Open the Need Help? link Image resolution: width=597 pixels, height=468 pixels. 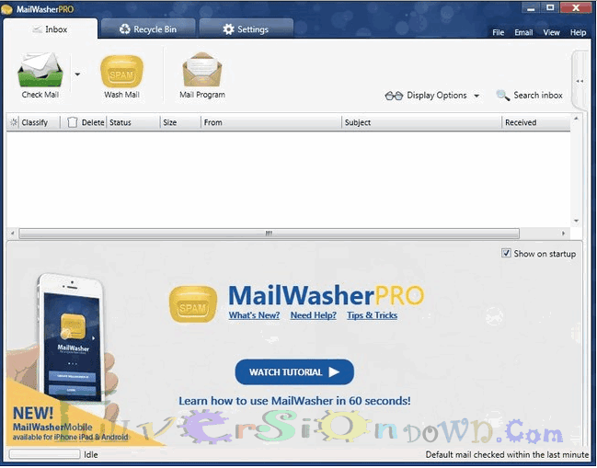click(314, 315)
